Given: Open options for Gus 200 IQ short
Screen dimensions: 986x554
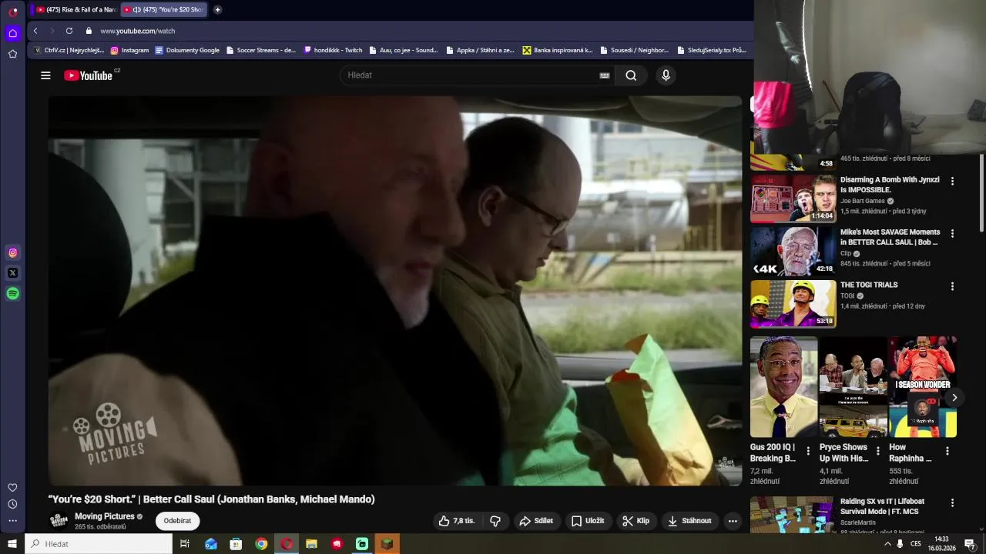Looking at the screenshot, I should pyautogui.click(x=808, y=451).
